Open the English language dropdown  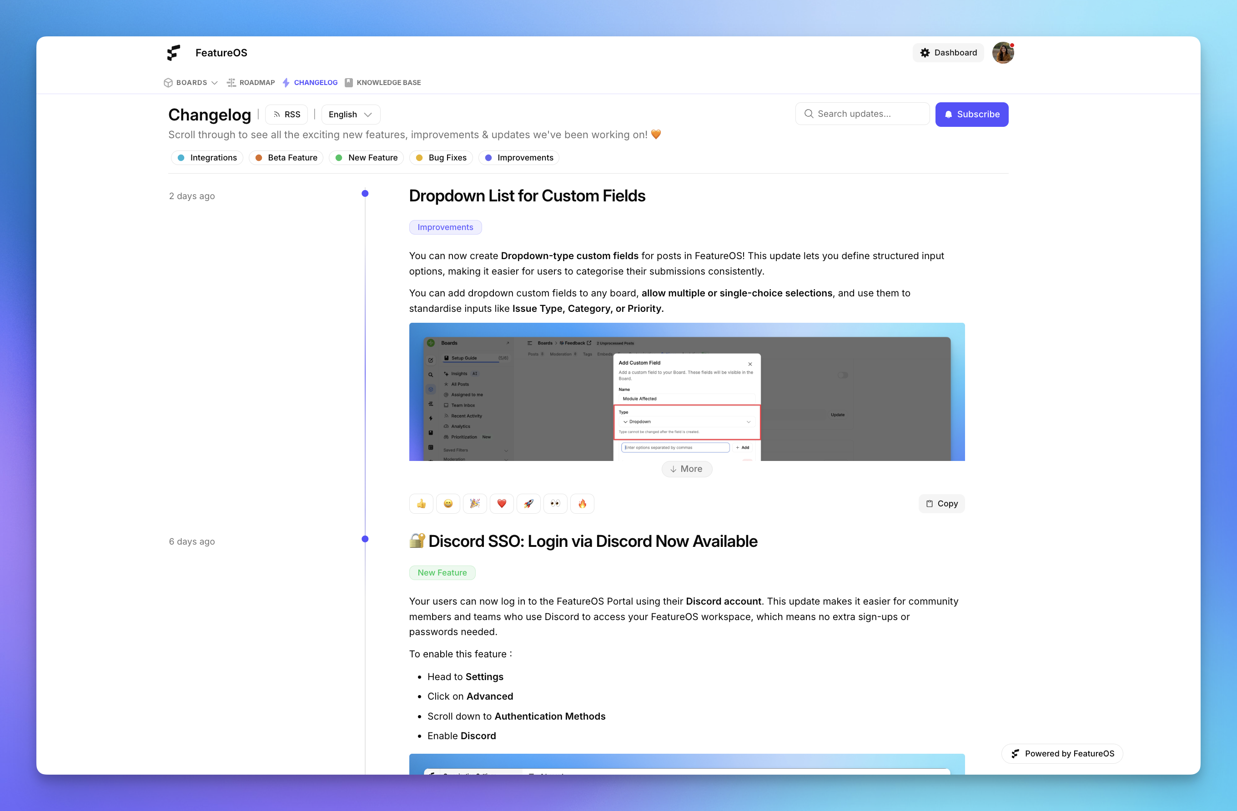pyautogui.click(x=350, y=114)
